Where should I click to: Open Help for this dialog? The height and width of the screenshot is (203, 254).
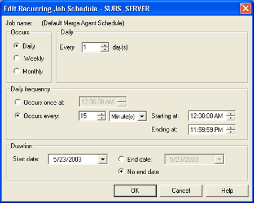click(227, 191)
